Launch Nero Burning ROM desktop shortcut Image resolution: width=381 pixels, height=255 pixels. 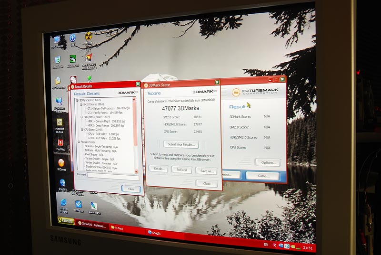point(89,61)
